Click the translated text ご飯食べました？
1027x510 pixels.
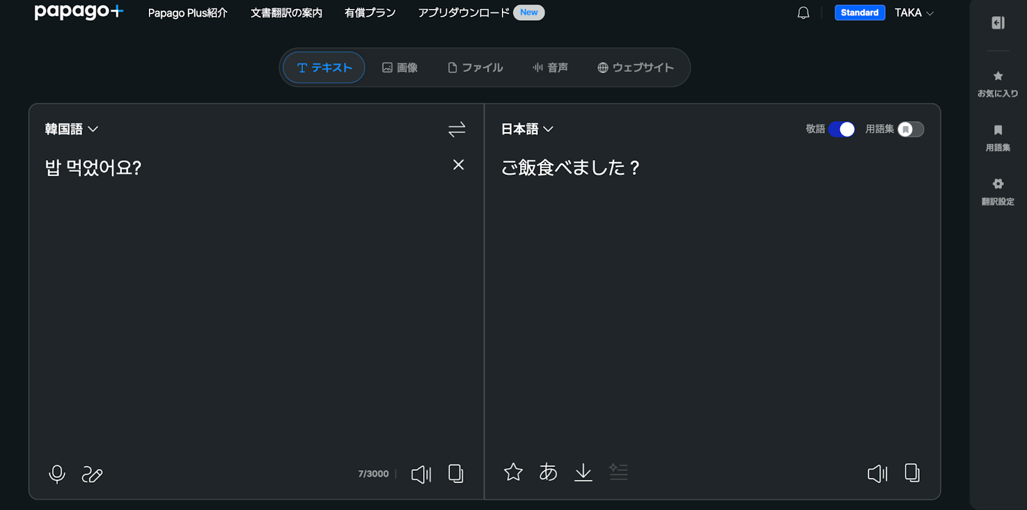click(x=571, y=167)
